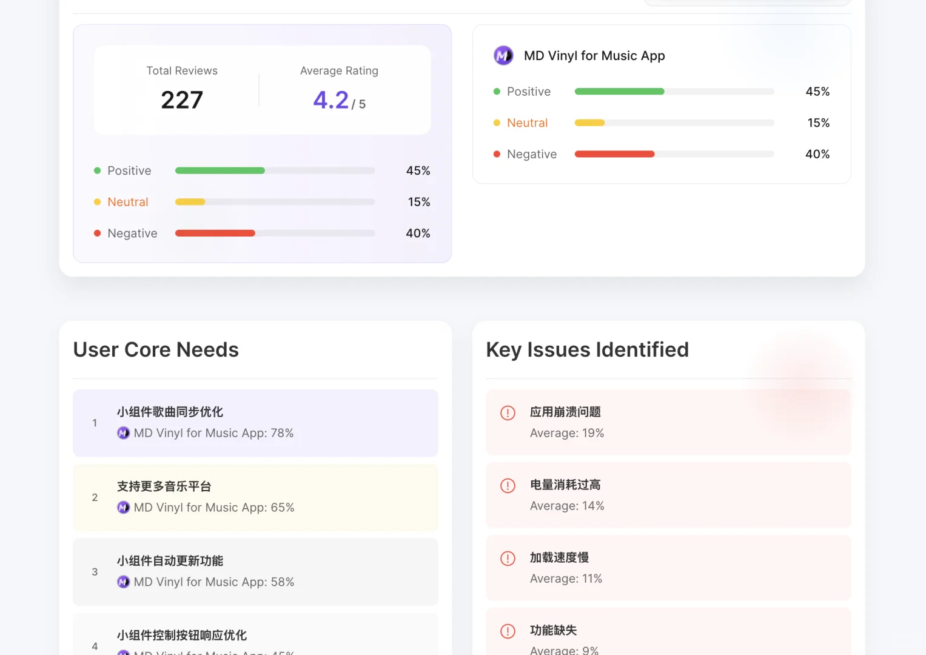Click the "Negative" label in the MD Vinyl card

coord(532,154)
